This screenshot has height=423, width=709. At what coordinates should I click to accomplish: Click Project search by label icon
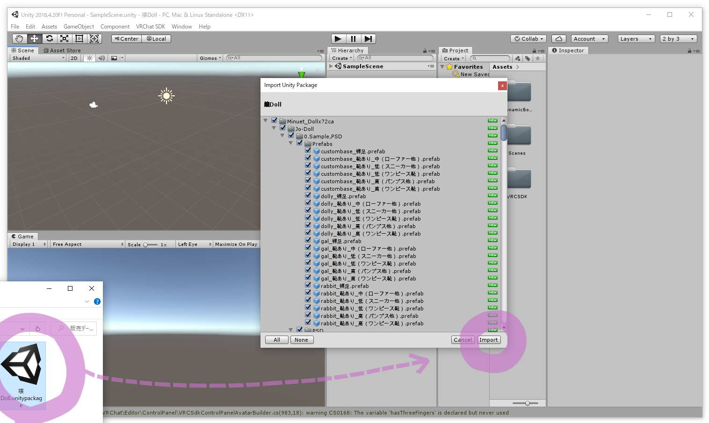pos(528,58)
